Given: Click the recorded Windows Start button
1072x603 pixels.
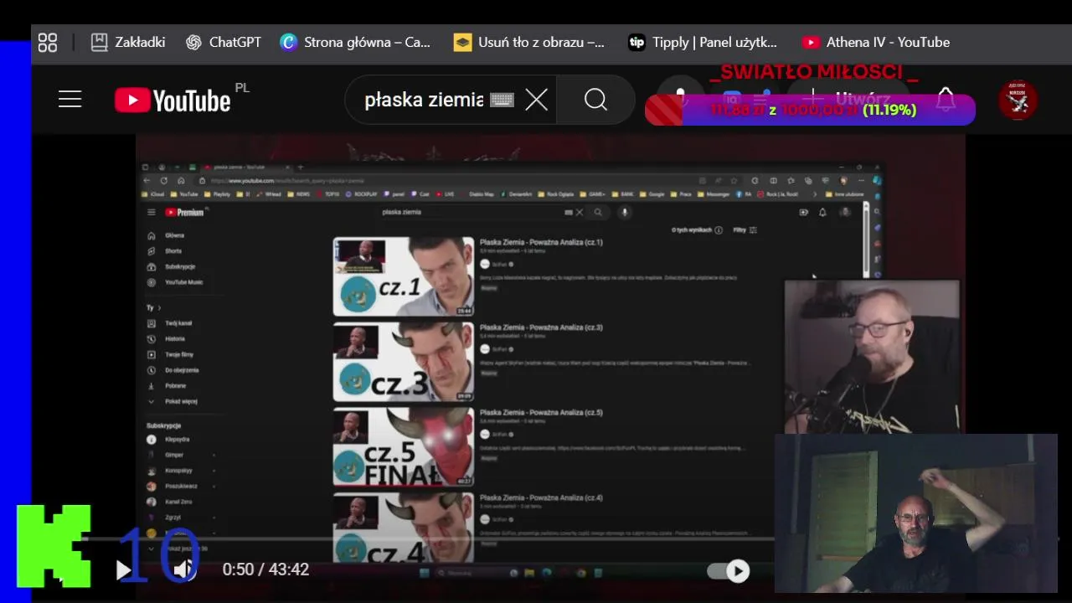Looking at the screenshot, I should 425,573.
